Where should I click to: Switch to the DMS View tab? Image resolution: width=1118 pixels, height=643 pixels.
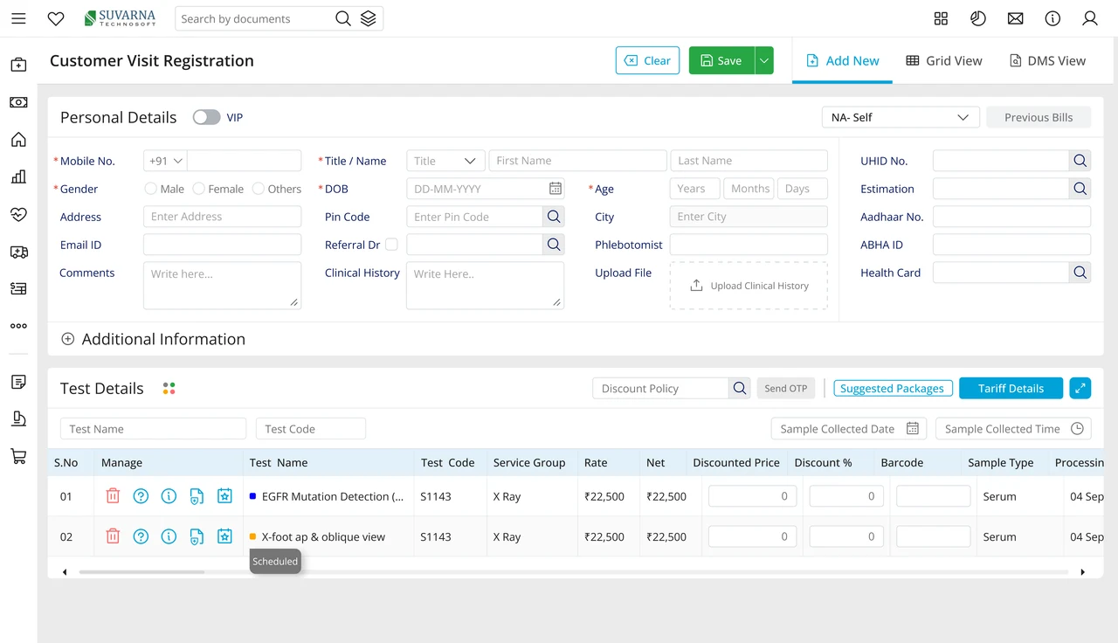[x=1047, y=60]
